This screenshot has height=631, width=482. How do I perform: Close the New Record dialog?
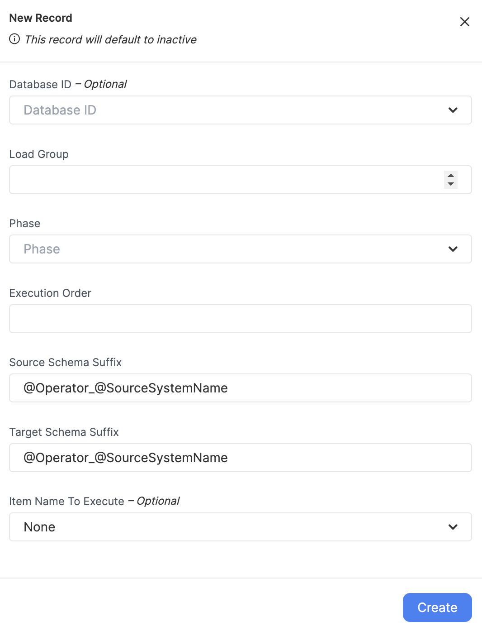tap(464, 22)
